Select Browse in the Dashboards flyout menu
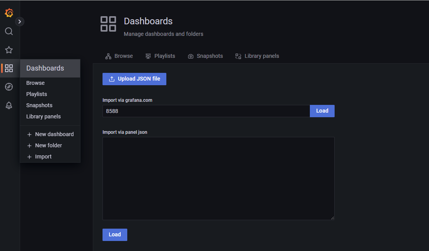This screenshot has width=429, height=251. coord(35,83)
